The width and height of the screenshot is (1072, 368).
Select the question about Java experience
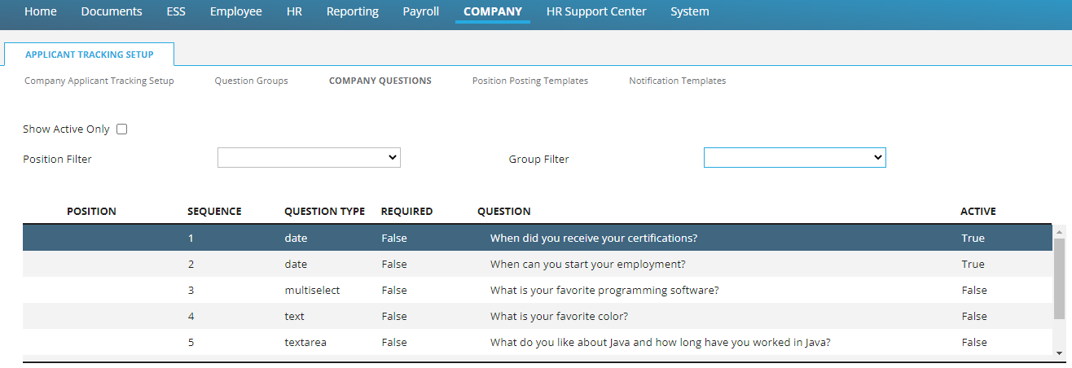click(538, 342)
